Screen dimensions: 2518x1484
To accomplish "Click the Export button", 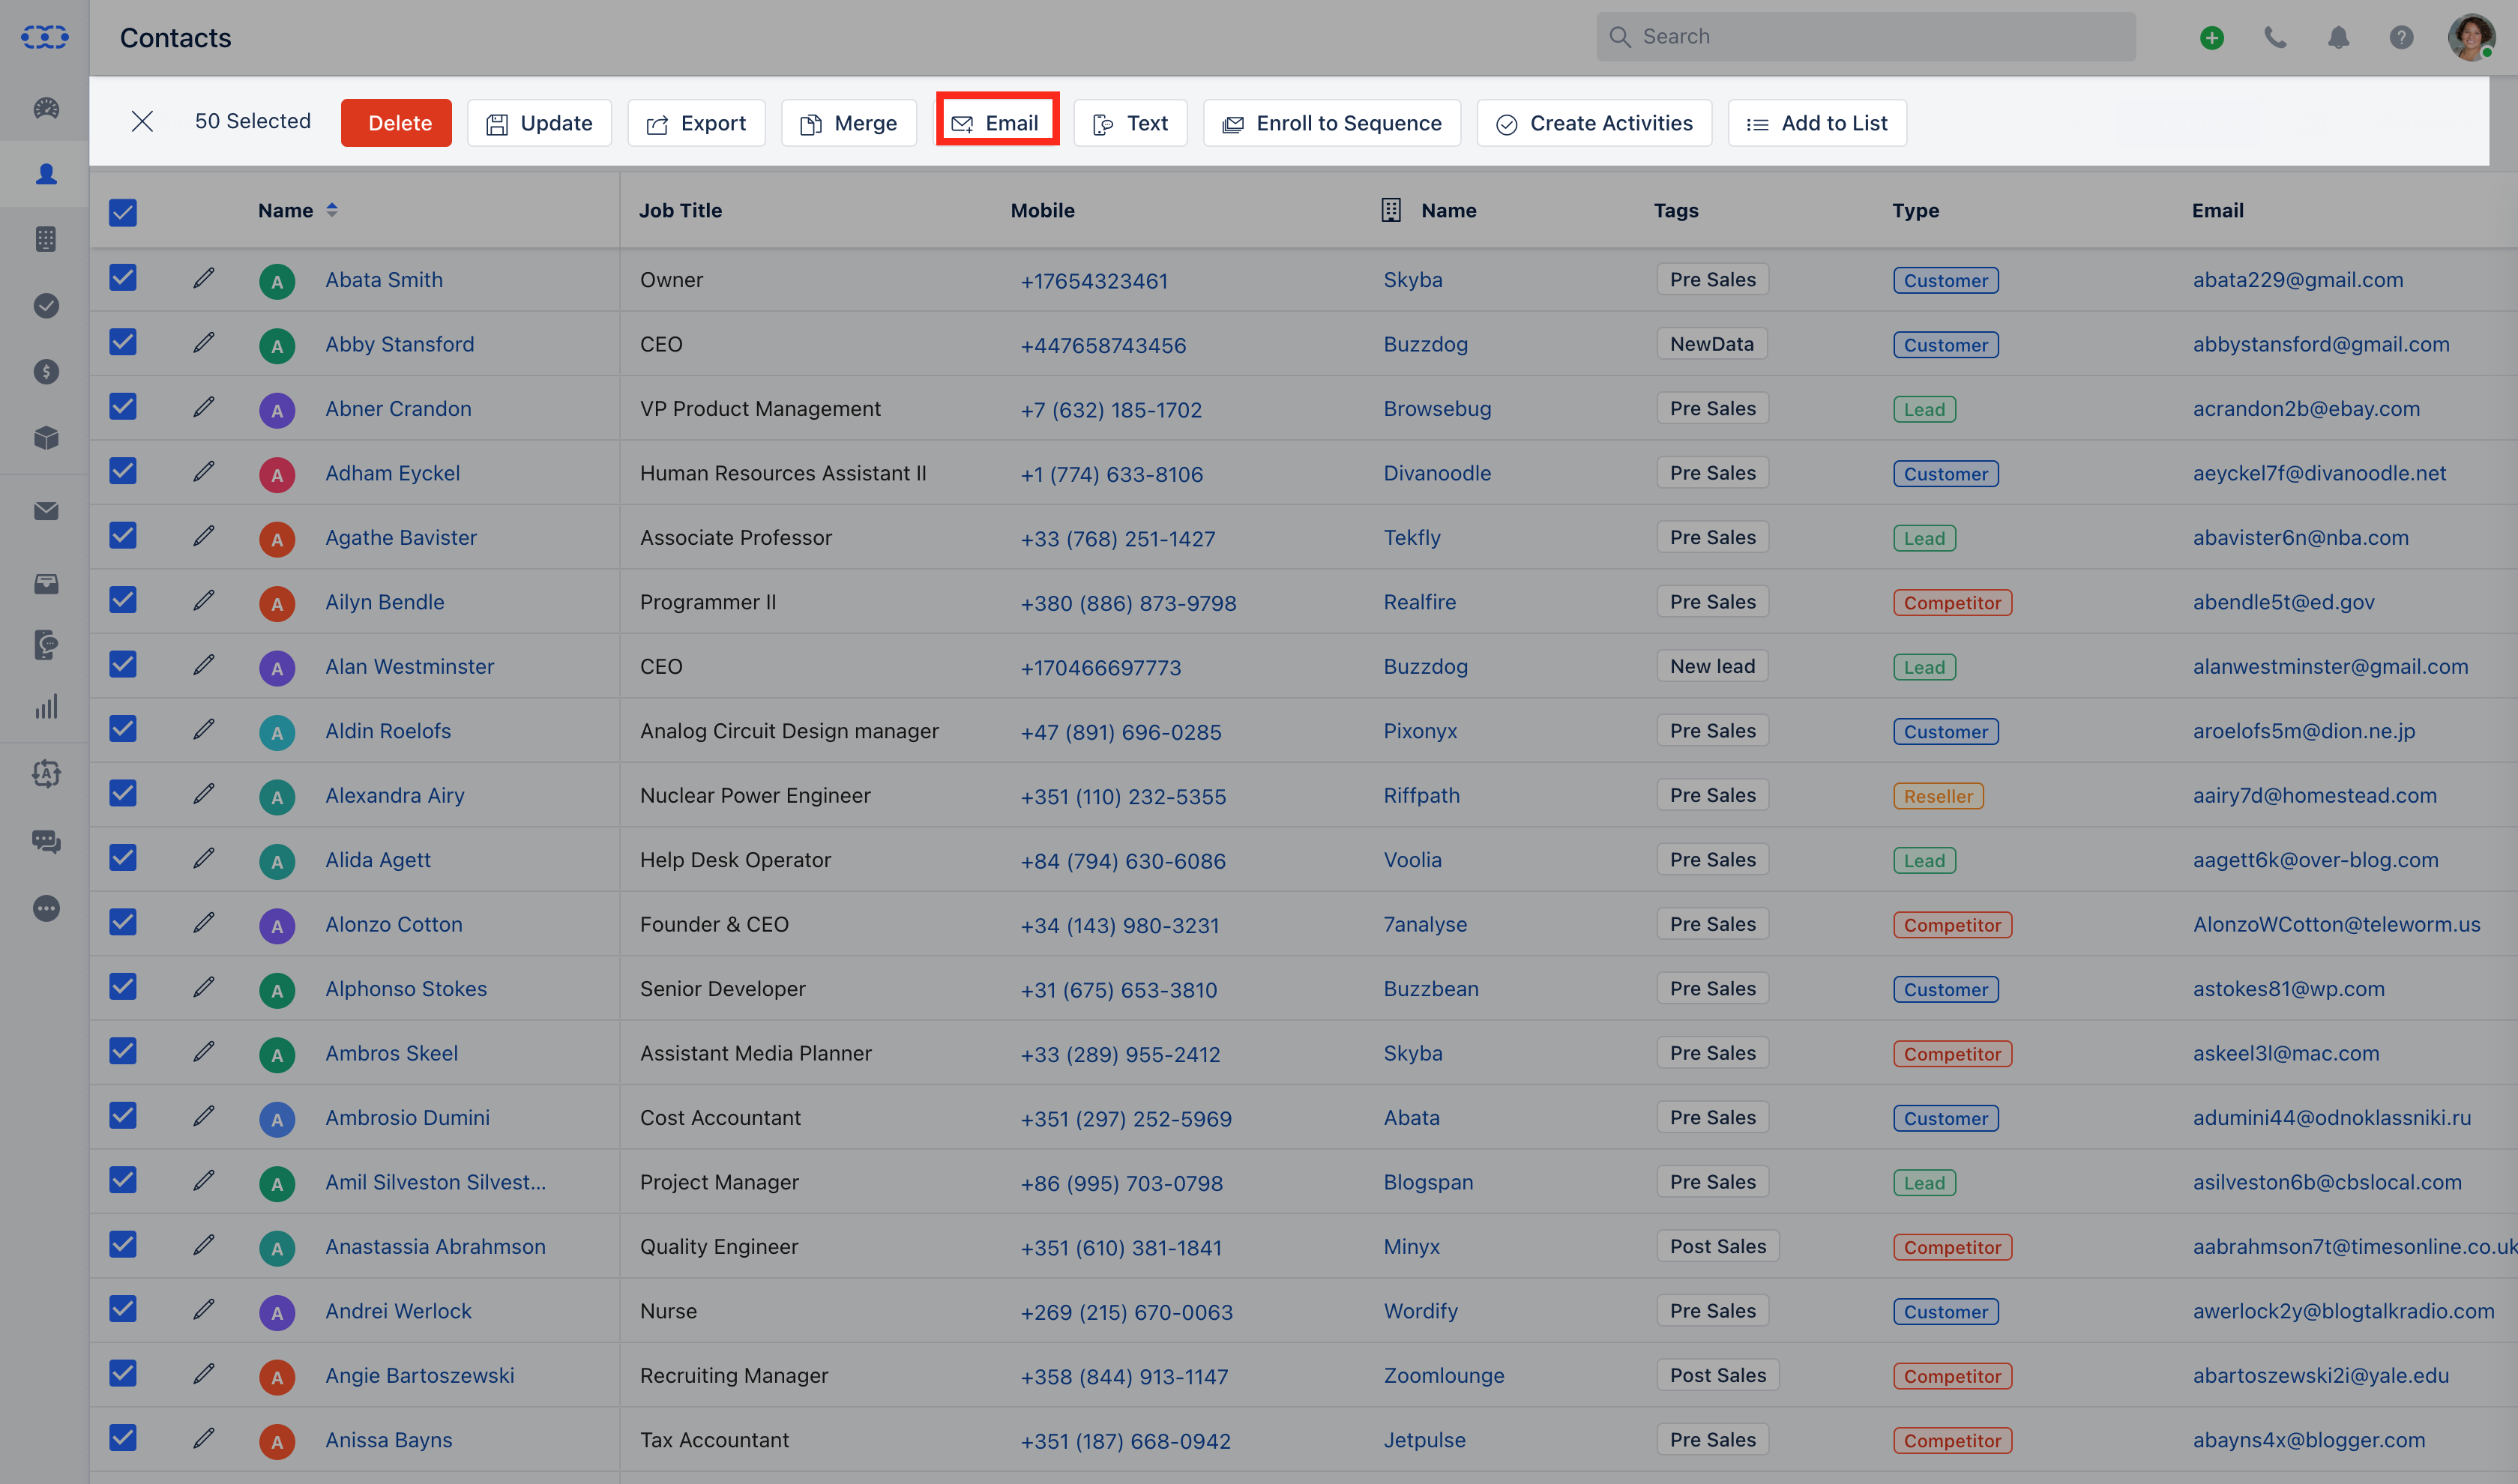I will [x=696, y=123].
